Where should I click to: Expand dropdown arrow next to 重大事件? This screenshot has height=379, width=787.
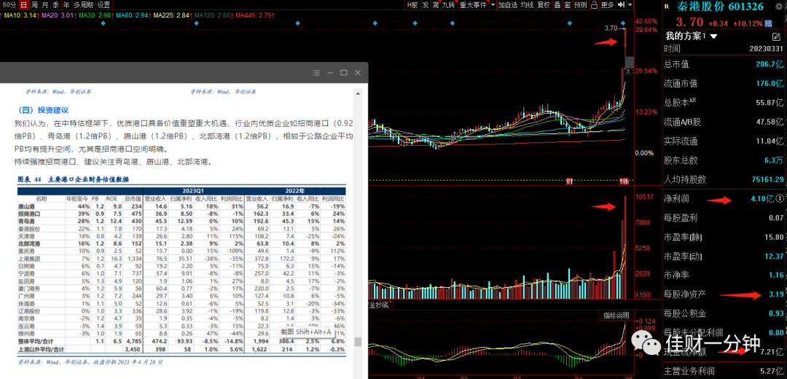(493, 5)
